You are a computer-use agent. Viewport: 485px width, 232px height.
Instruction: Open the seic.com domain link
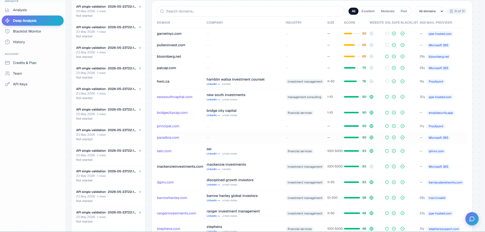pos(164,151)
